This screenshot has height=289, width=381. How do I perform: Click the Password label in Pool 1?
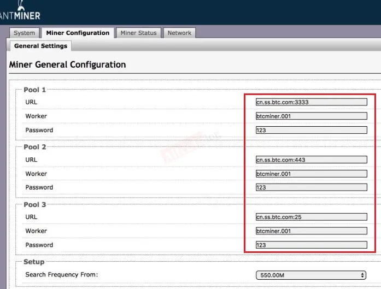[39, 130]
